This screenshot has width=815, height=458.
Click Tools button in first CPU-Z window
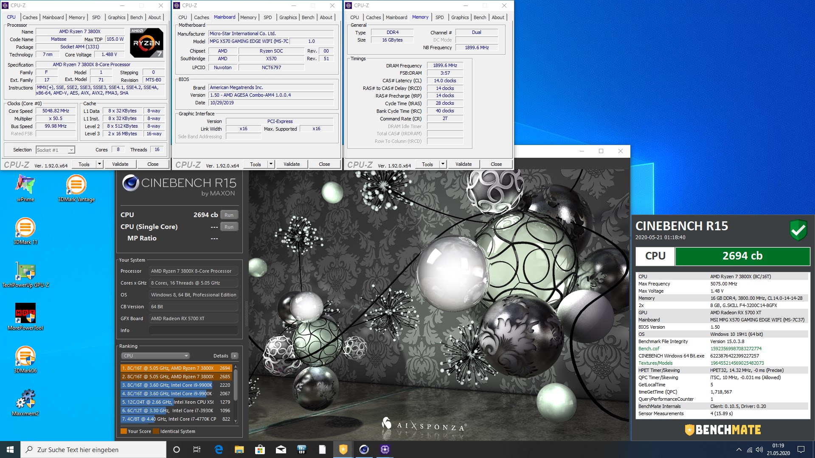pos(84,164)
